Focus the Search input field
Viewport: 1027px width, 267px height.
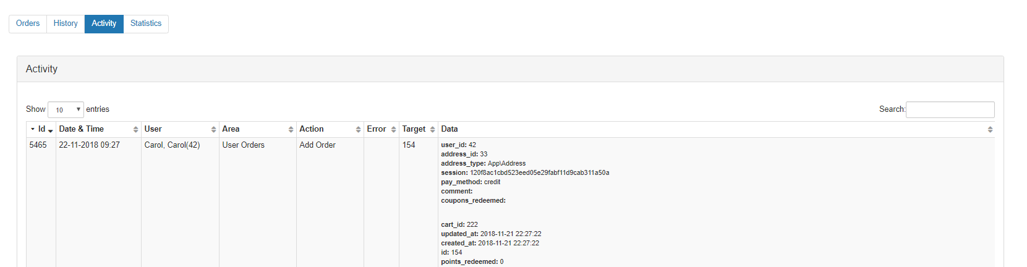tap(950, 109)
